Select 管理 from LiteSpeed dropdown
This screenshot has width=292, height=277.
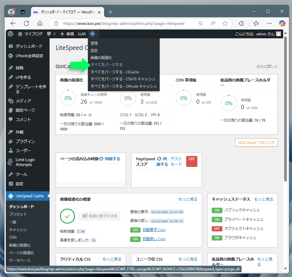pyautogui.click(x=94, y=43)
